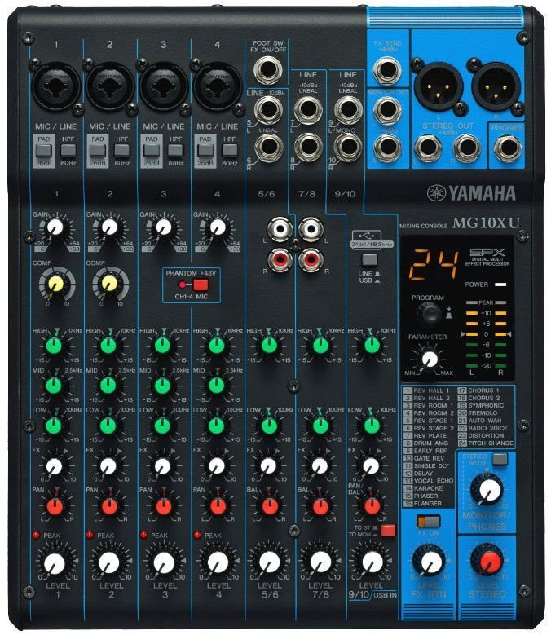Click the channel 3 MIC/LINE combo input jack
The width and height of the screenshot is (551, 635).
coord(164,86)
